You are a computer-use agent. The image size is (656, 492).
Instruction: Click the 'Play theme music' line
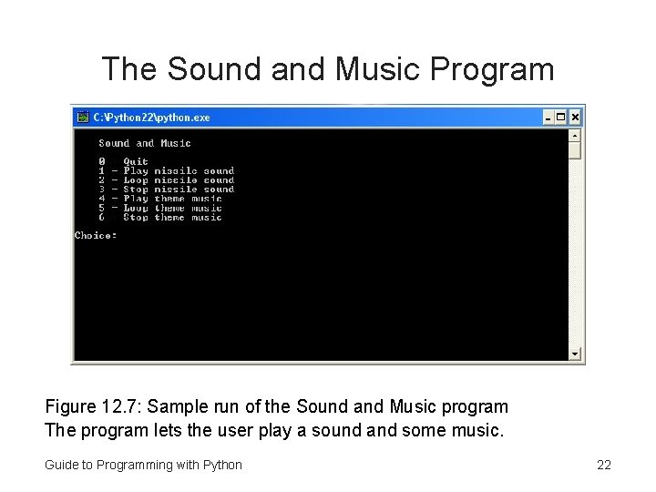[x=160, y=199]
